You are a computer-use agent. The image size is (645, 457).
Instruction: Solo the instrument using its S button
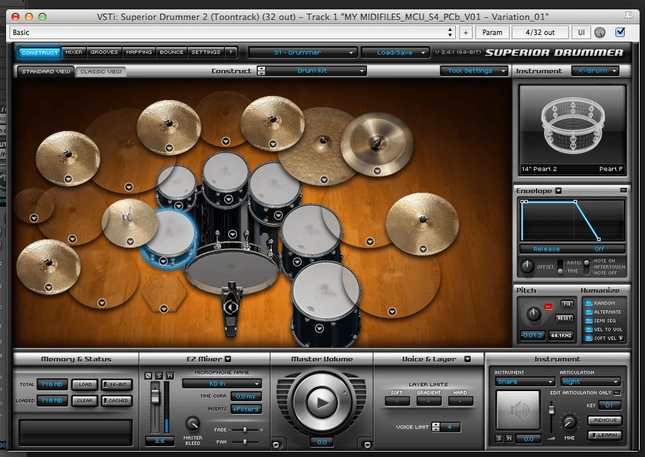[500, 438]
